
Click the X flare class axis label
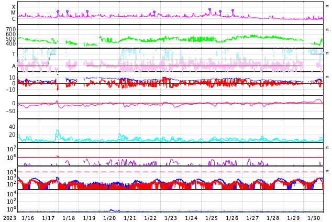tap(14, 7)
